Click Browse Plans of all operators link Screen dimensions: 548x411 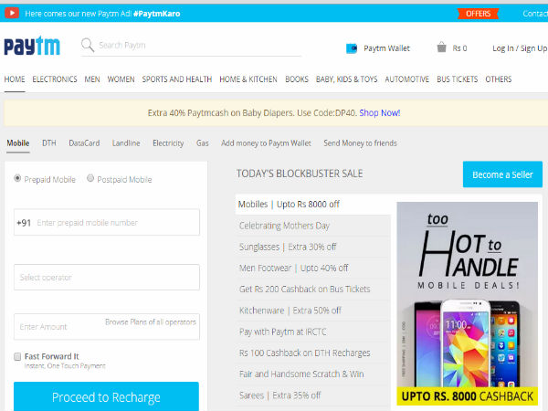150,322
